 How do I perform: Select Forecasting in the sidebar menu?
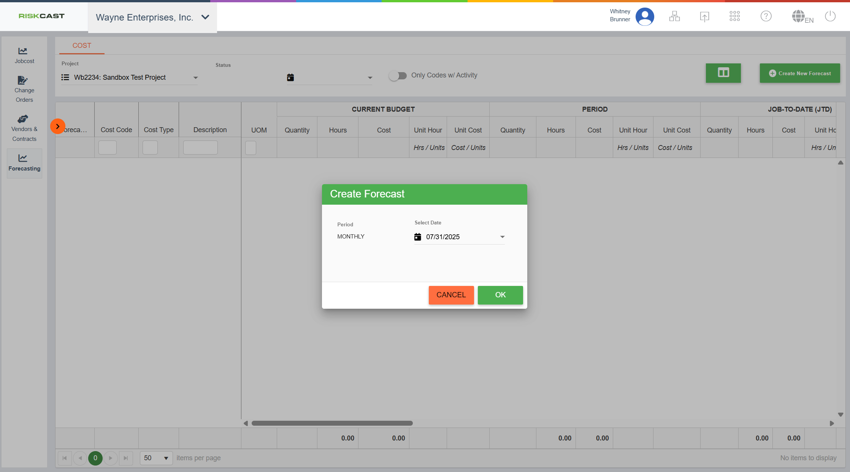(24, 163)
